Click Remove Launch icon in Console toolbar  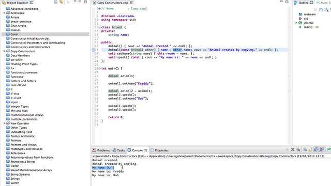click(293, 149)
